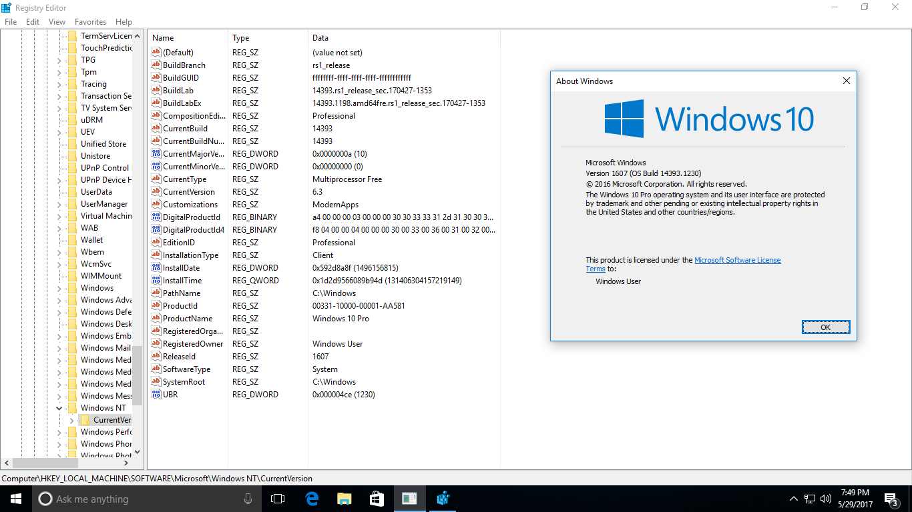Open the File menu
Image resolution: width=912 pixels, height=512 pixels.
[11, 22]
